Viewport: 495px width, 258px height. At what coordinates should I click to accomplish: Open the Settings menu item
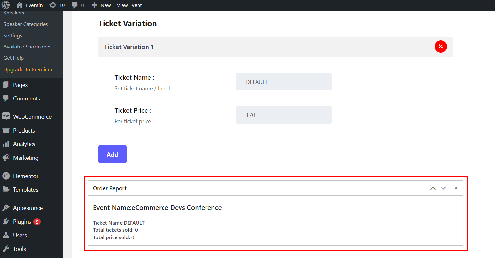[x=13, y=35]
